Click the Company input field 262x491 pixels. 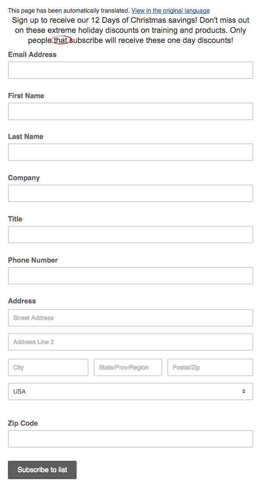pos(130,193)
